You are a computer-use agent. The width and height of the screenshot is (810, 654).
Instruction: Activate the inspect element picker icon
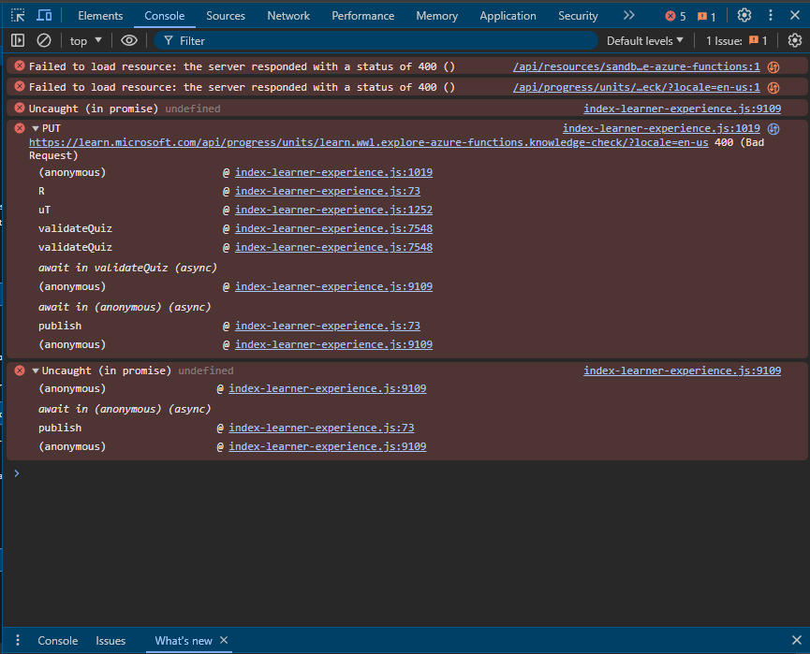click(x=18, y=16)
